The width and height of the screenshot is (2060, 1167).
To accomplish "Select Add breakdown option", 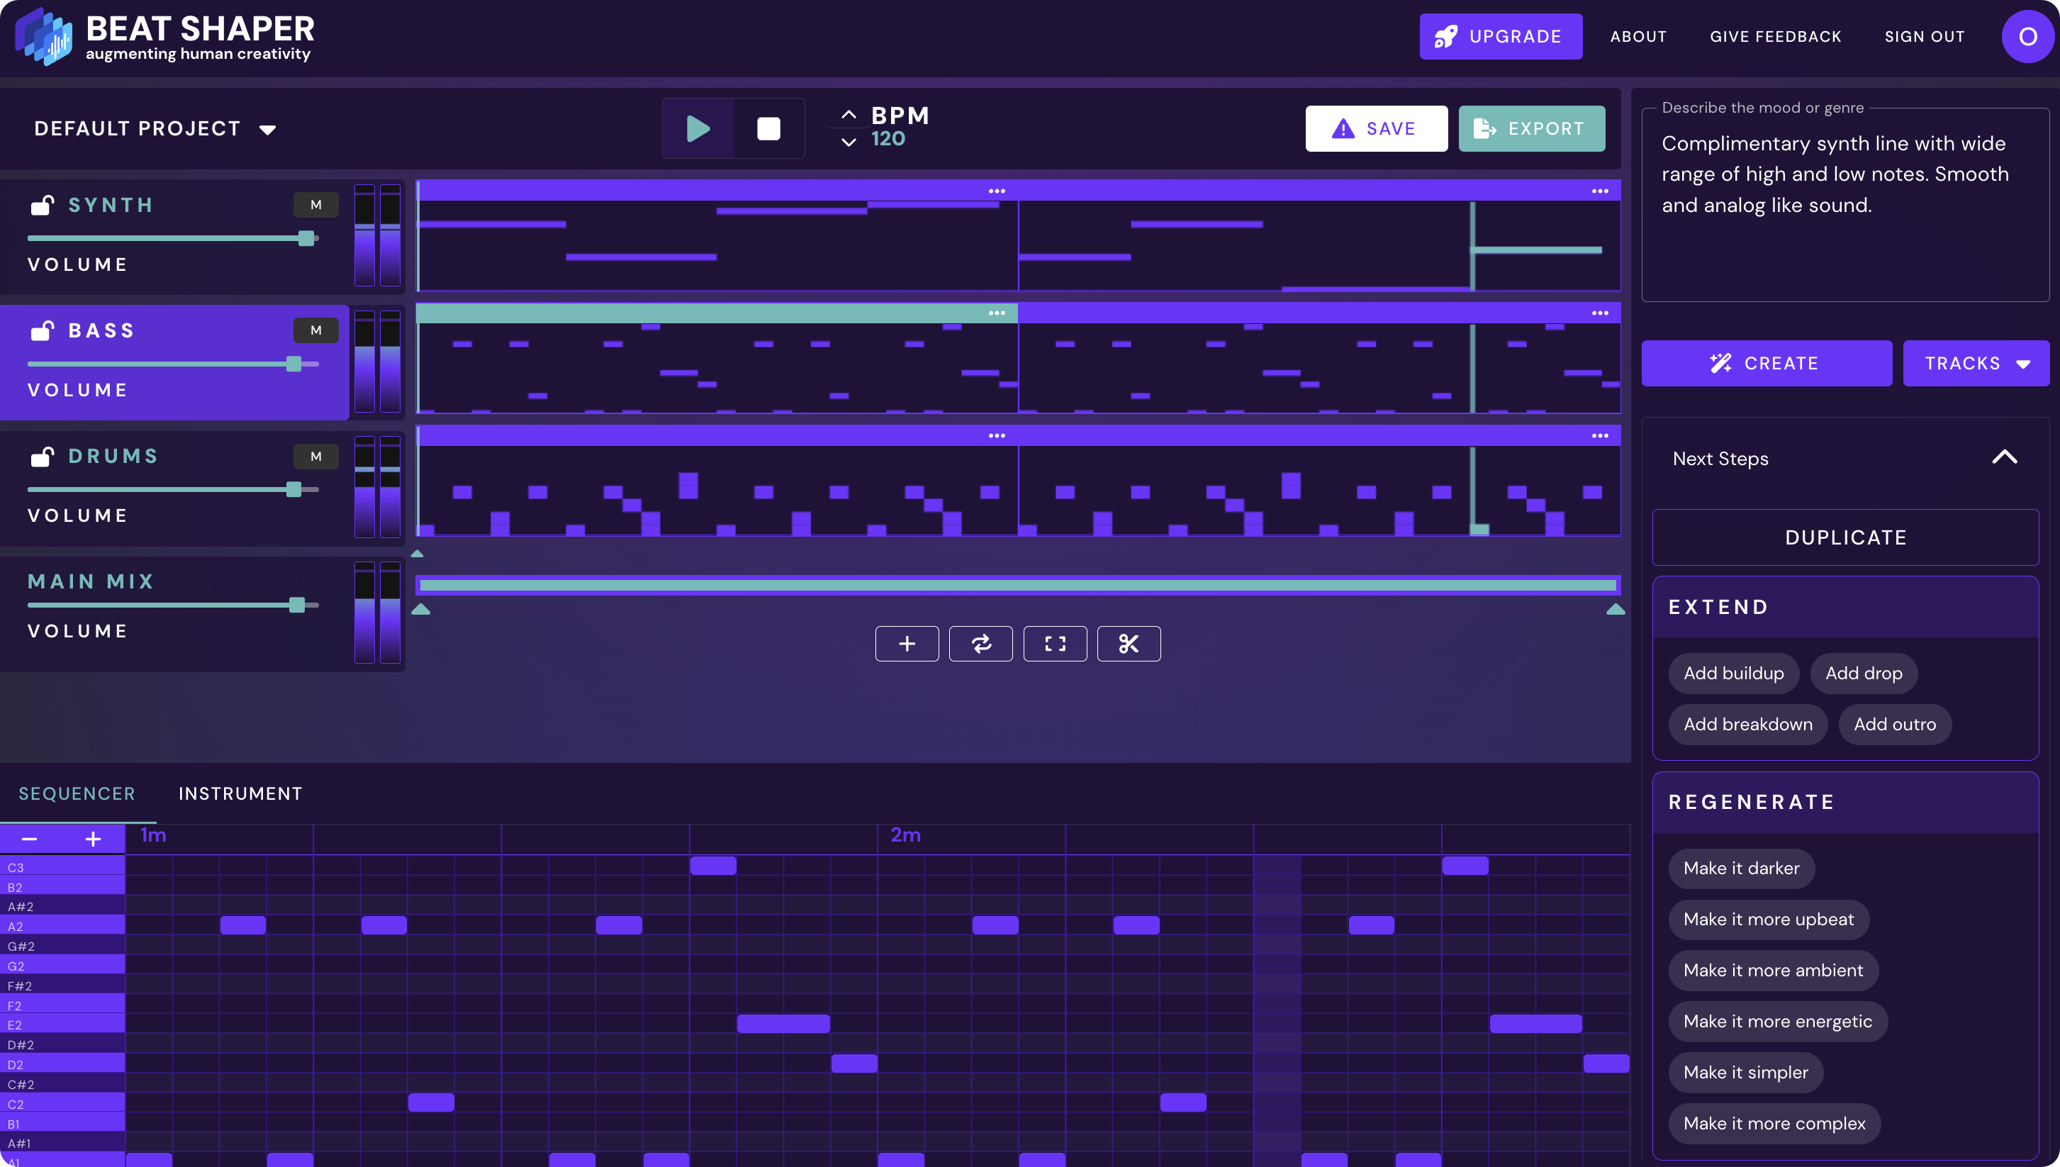I will click(1747, 725).
